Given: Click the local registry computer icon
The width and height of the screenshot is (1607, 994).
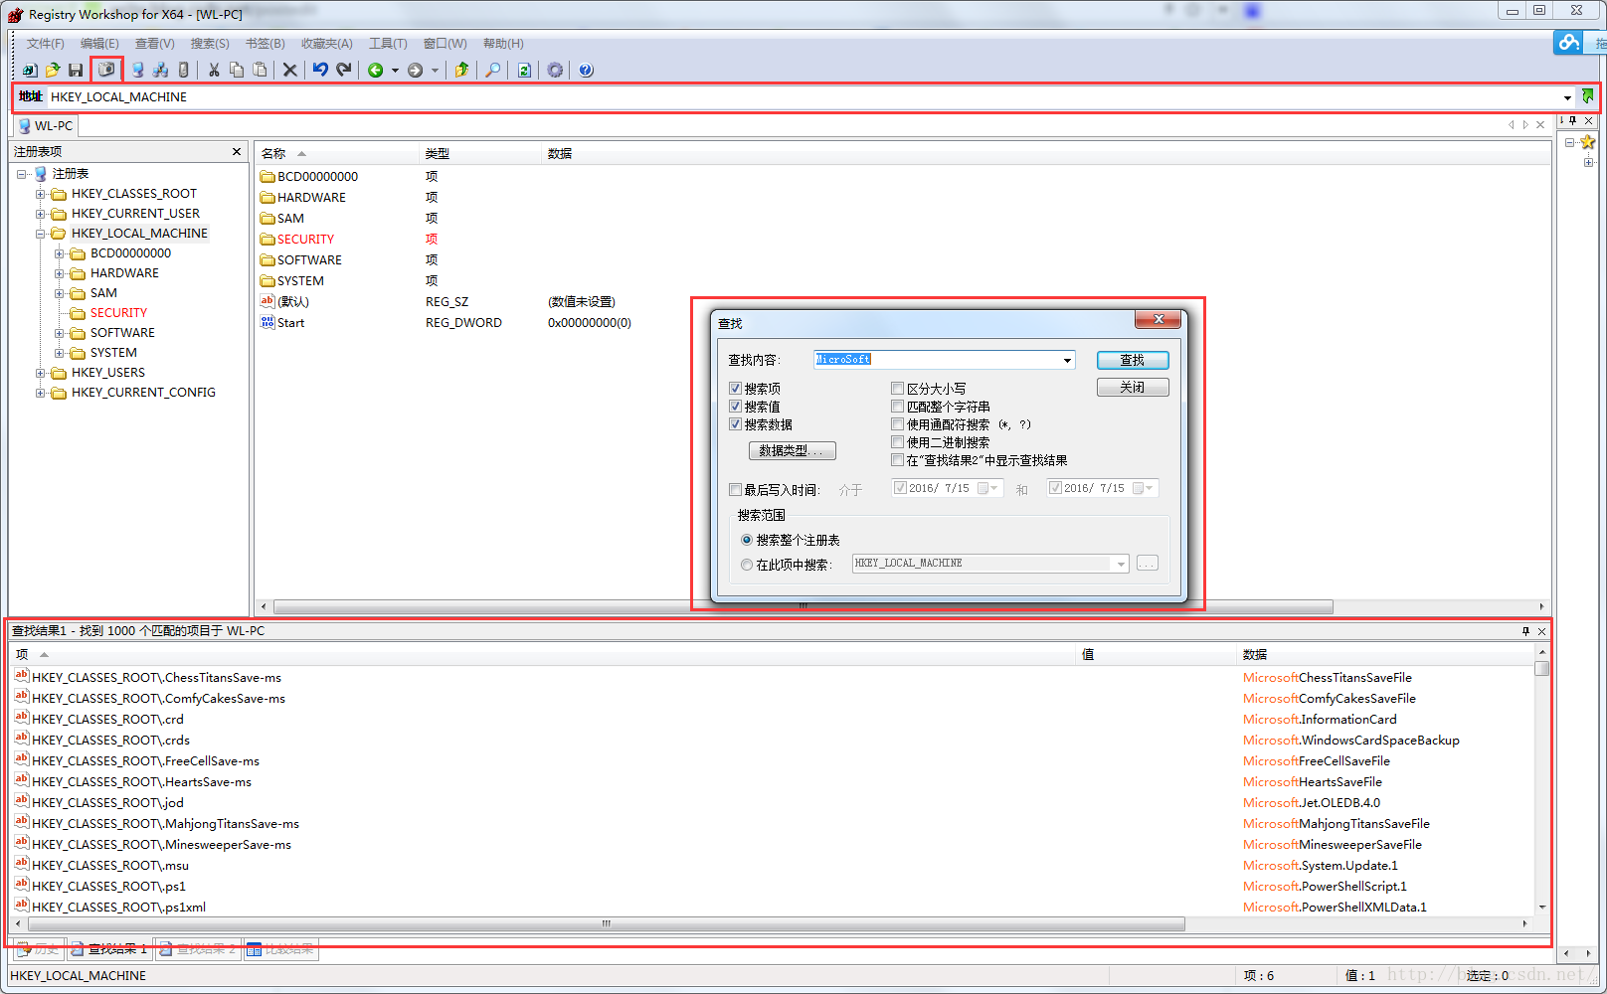Looking at the screenshot, I should 137,70.
